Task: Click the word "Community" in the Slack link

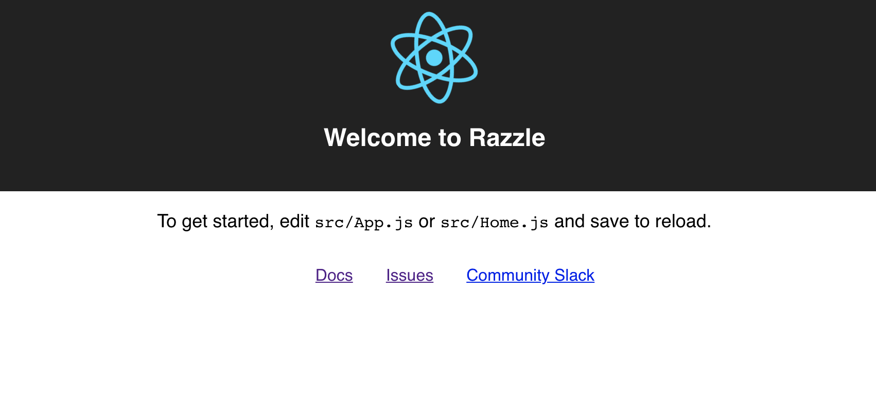Action: click(x=508, y=276)
